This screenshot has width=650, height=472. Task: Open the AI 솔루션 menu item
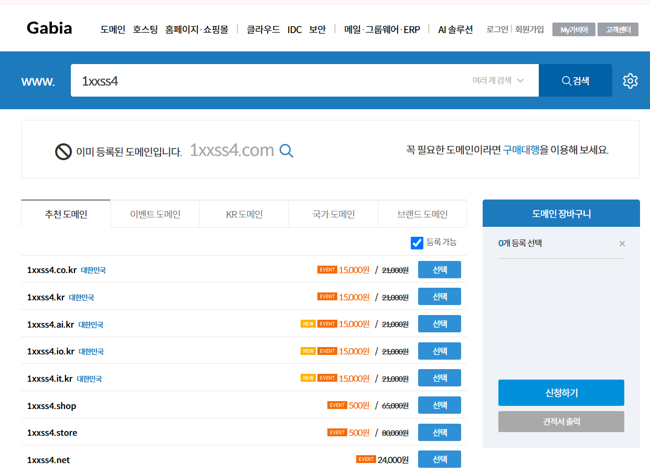[x=455, y=29]
